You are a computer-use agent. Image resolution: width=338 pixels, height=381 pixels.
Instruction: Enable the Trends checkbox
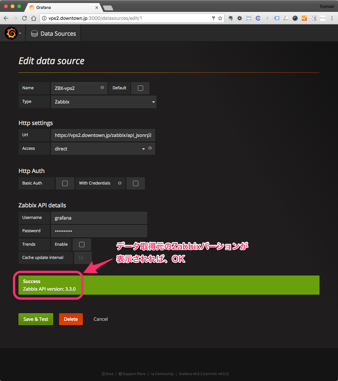[x=82, y=244]
